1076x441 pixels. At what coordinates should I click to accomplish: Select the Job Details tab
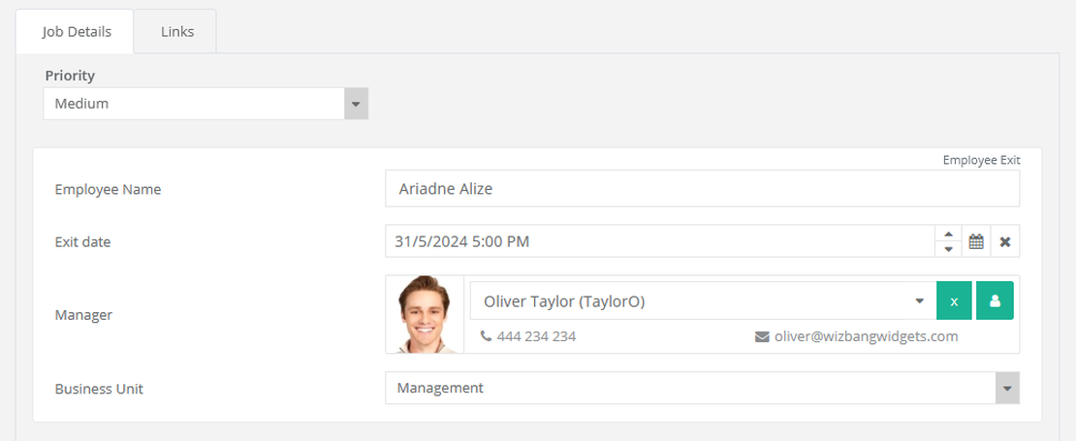point(77,32)
